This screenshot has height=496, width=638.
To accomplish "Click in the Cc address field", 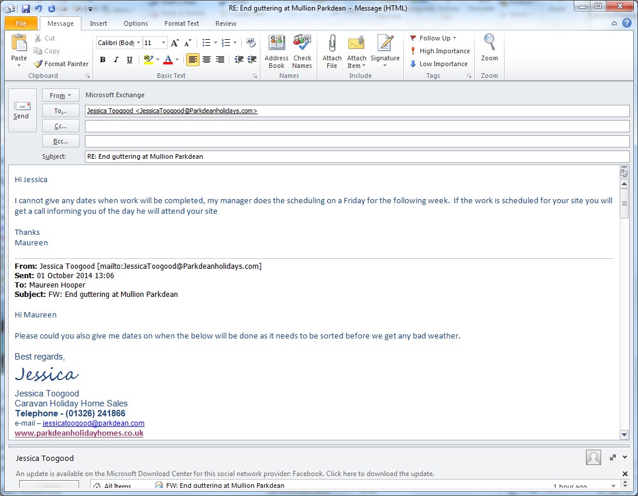I will click(x=357, y=126).
